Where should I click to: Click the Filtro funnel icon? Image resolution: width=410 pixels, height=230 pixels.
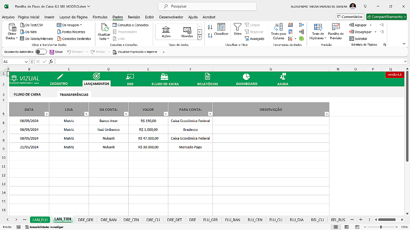[238, 27]
